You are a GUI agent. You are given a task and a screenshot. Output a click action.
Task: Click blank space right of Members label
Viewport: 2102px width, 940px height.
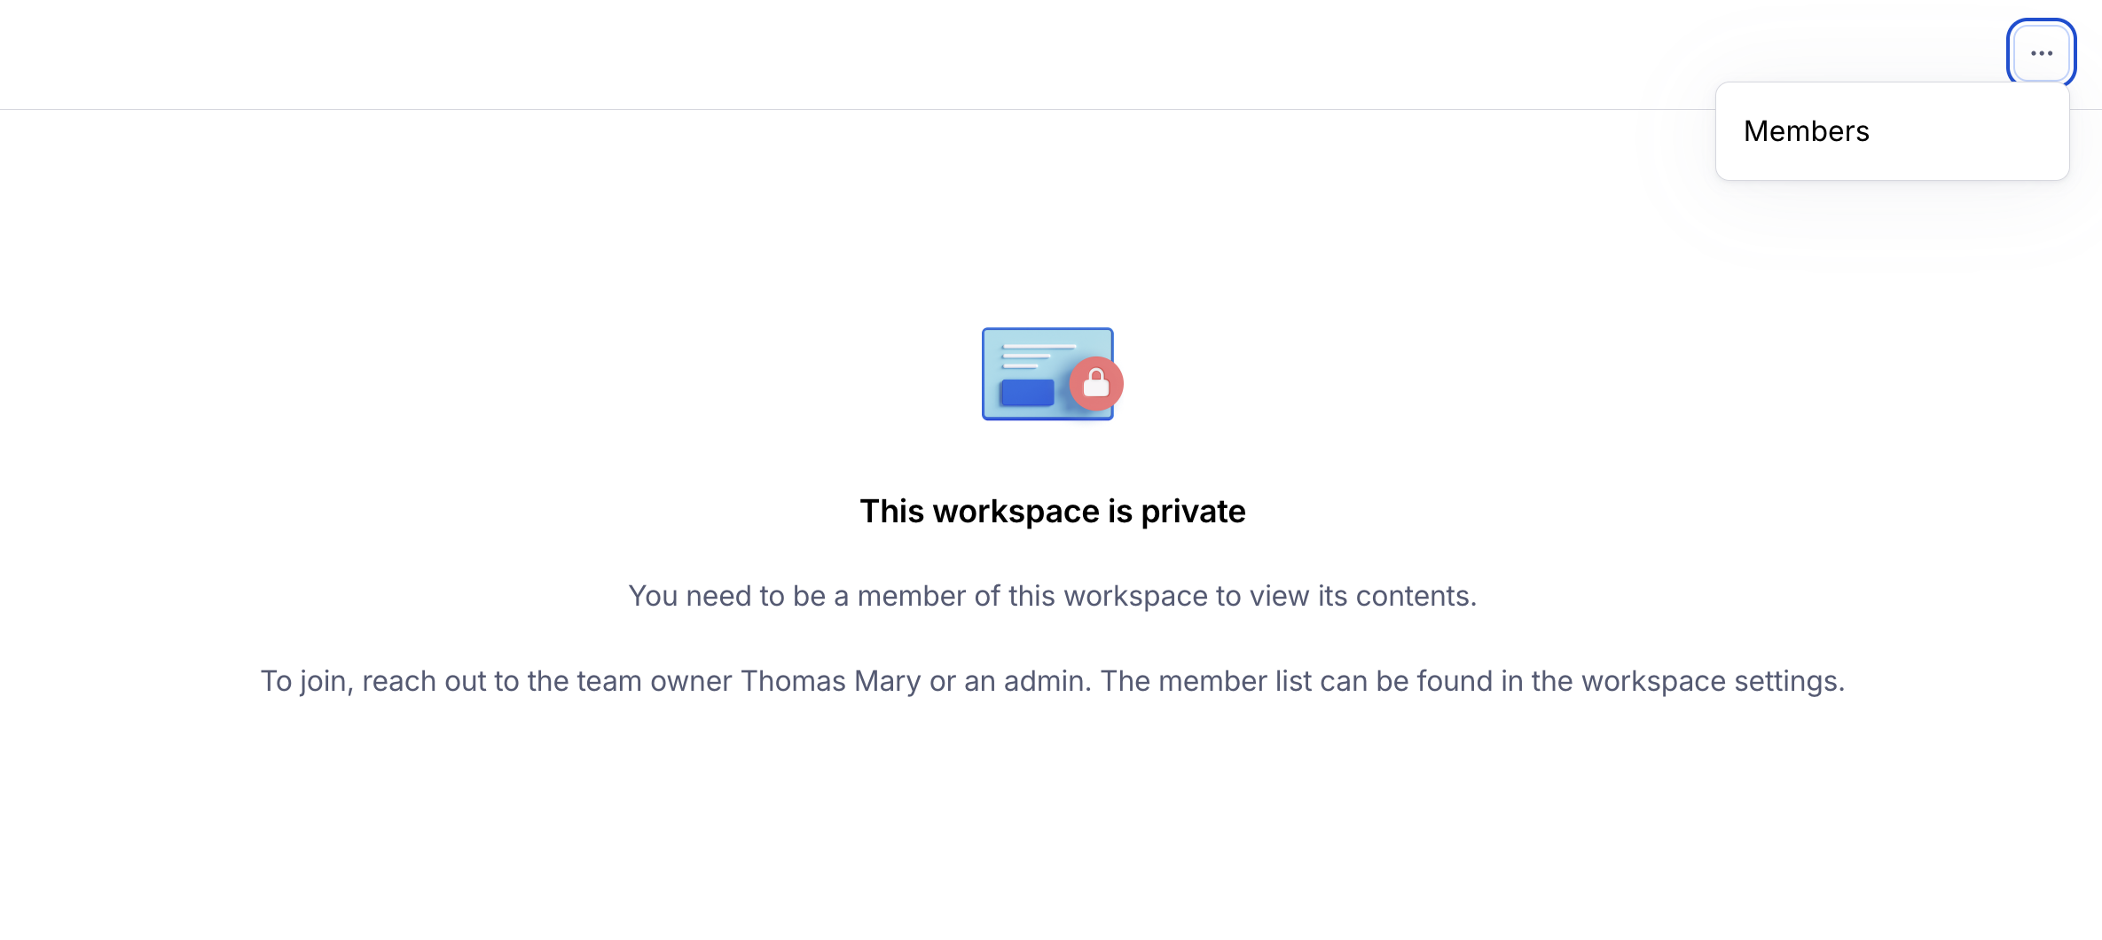pyautogui.click(x=1978, y=131)
